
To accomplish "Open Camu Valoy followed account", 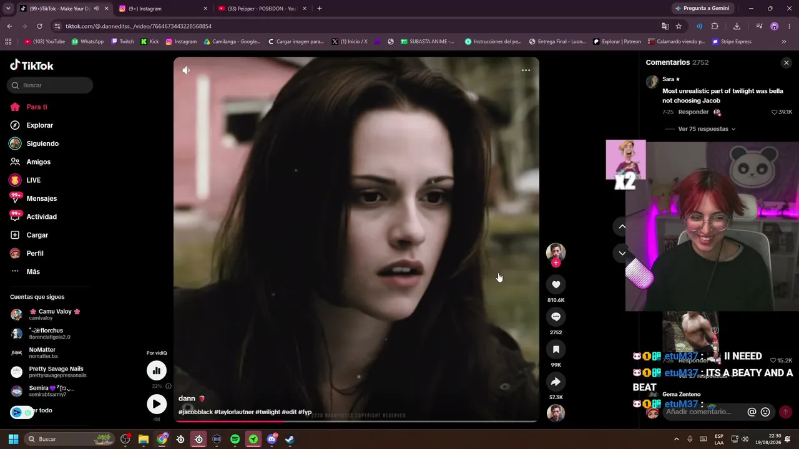I will click(x=50, y=314).
